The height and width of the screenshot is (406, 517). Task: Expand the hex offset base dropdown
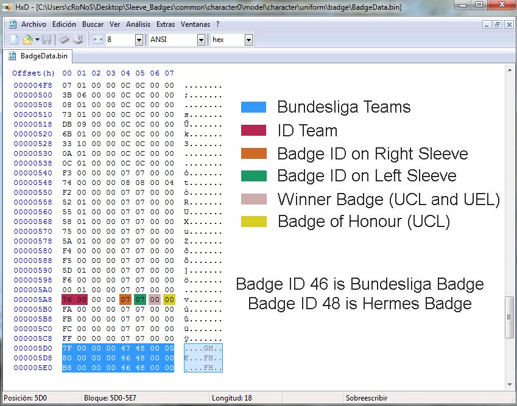point(248,40)
